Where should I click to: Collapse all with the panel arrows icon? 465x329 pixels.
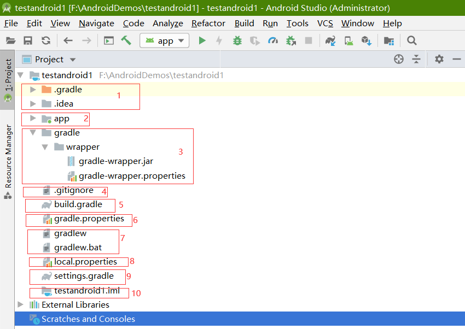coord(416,59)
